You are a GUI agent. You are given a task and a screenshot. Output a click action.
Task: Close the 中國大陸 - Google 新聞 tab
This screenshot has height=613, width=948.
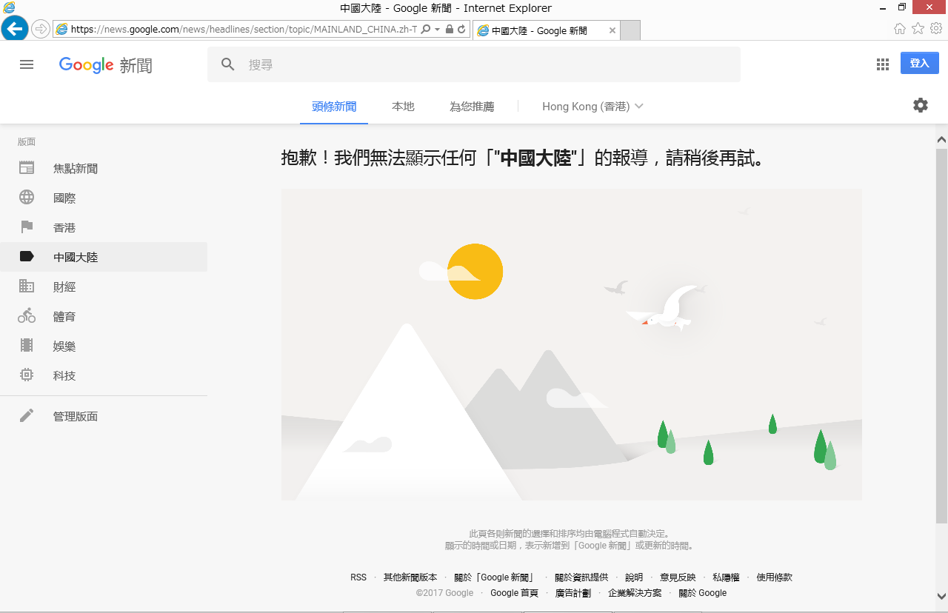[612, 30]
